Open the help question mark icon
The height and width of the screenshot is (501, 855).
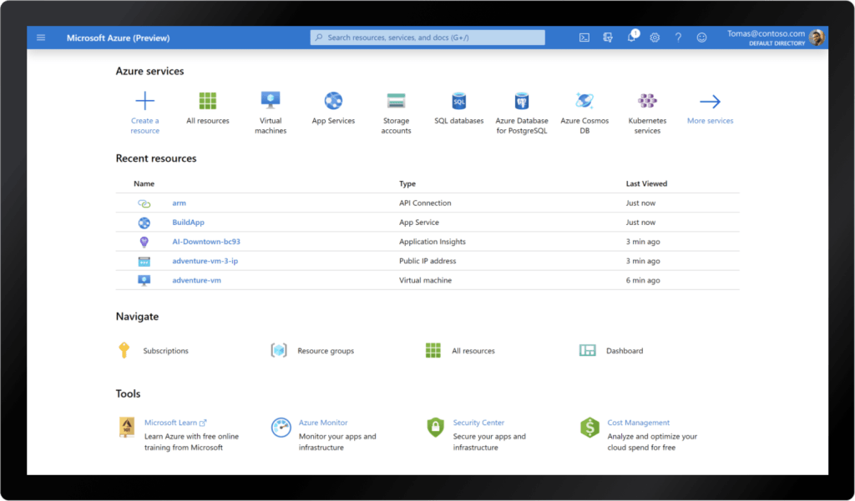[678, 37]
